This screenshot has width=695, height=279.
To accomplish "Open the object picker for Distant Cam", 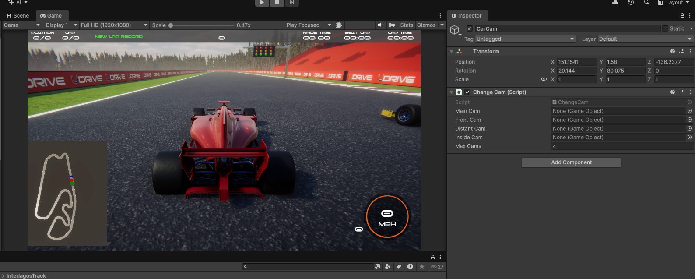I will (x=690, y=129).
